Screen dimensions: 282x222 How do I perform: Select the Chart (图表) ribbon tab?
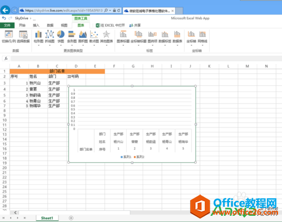[81, 25]
